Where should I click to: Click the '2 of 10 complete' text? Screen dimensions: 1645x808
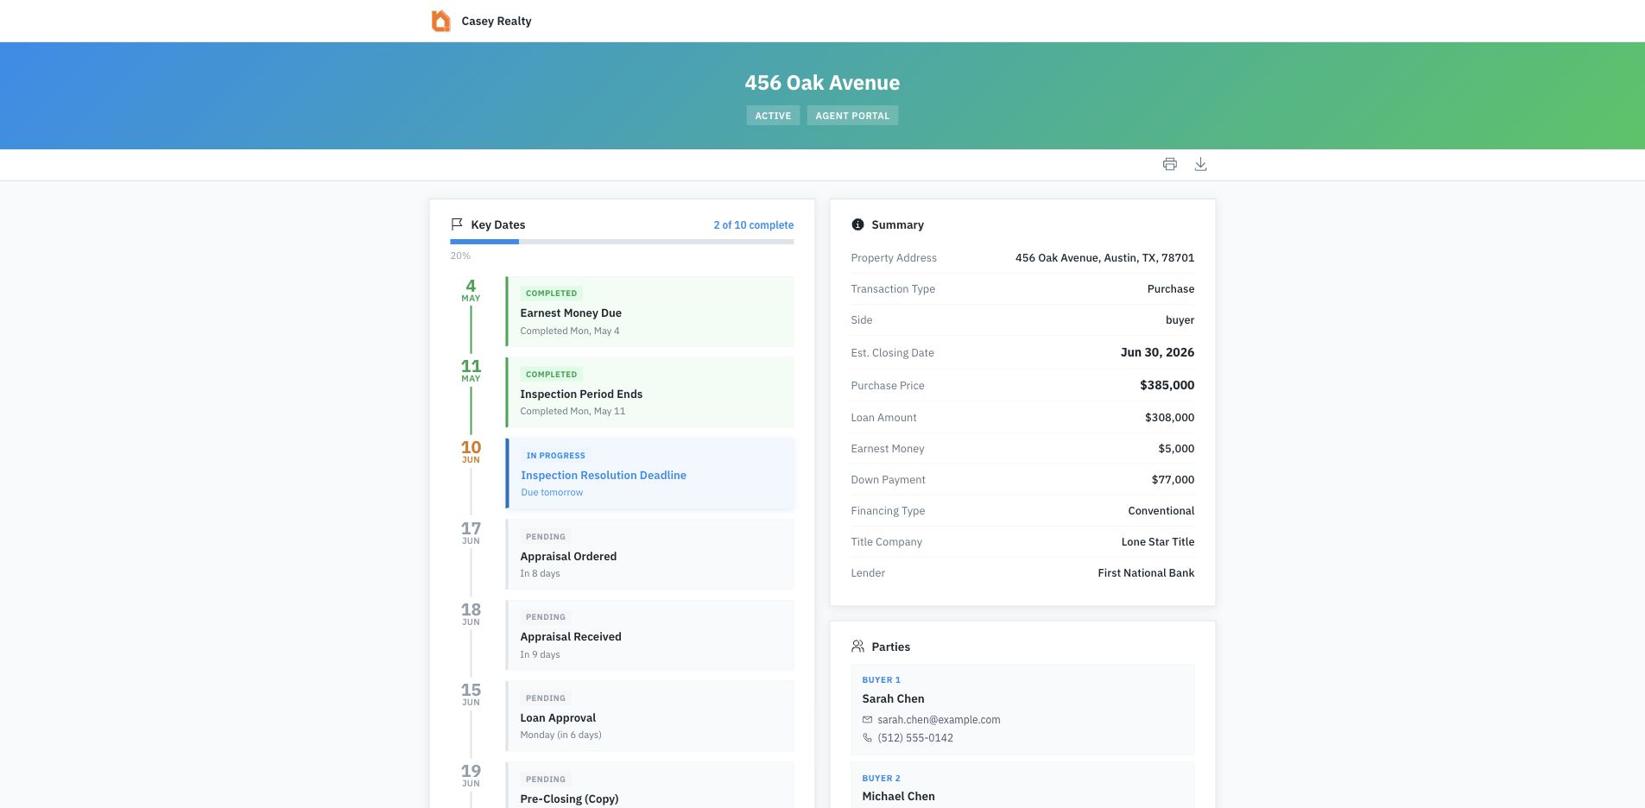click(x=753, y=224)
